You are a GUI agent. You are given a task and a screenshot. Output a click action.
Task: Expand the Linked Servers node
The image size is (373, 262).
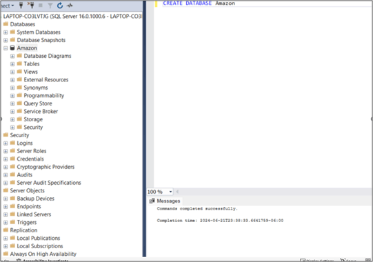[6, 214]
